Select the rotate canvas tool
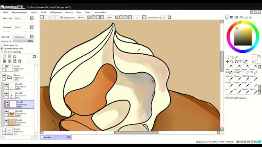This screenshot has width=262, height=147. 236,62
